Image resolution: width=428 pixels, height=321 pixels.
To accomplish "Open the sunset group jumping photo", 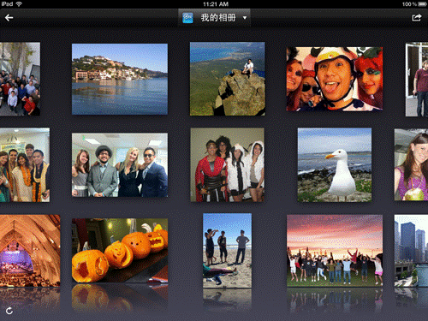I will click(x=335, y=251).
